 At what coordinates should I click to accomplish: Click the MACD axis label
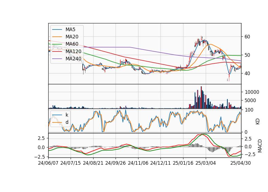pyautogui.click(x=260, y=146)
